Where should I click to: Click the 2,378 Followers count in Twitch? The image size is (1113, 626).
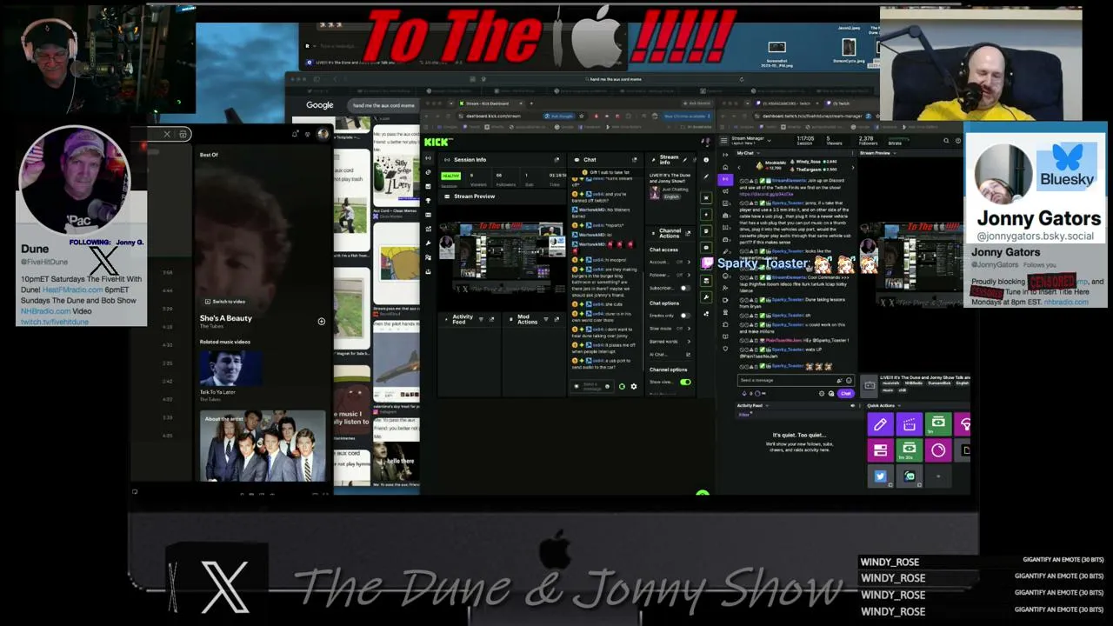click(x=866, y=140)
